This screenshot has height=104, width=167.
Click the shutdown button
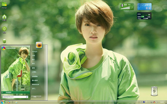coord(35,97)
